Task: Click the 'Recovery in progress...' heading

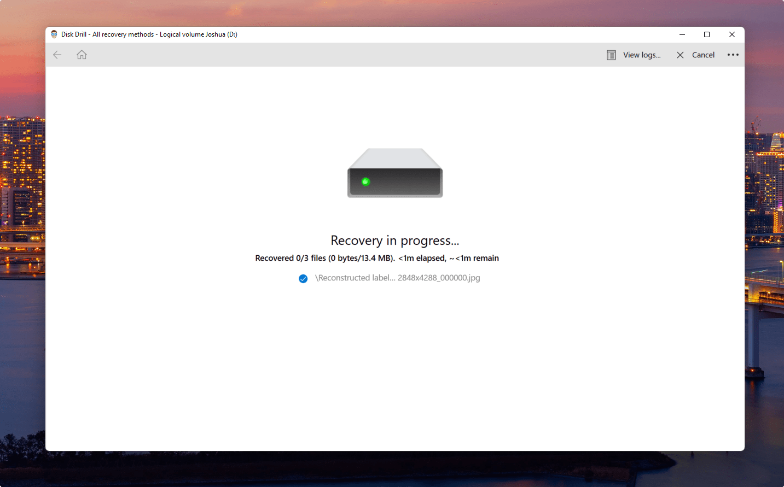Action: click(x=394, y=240)
